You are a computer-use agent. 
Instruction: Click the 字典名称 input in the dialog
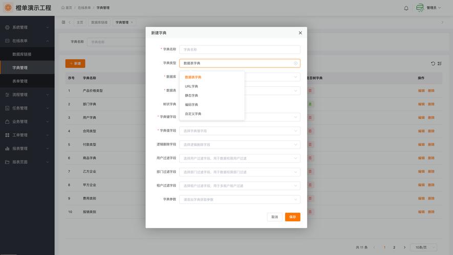[240, 49]
